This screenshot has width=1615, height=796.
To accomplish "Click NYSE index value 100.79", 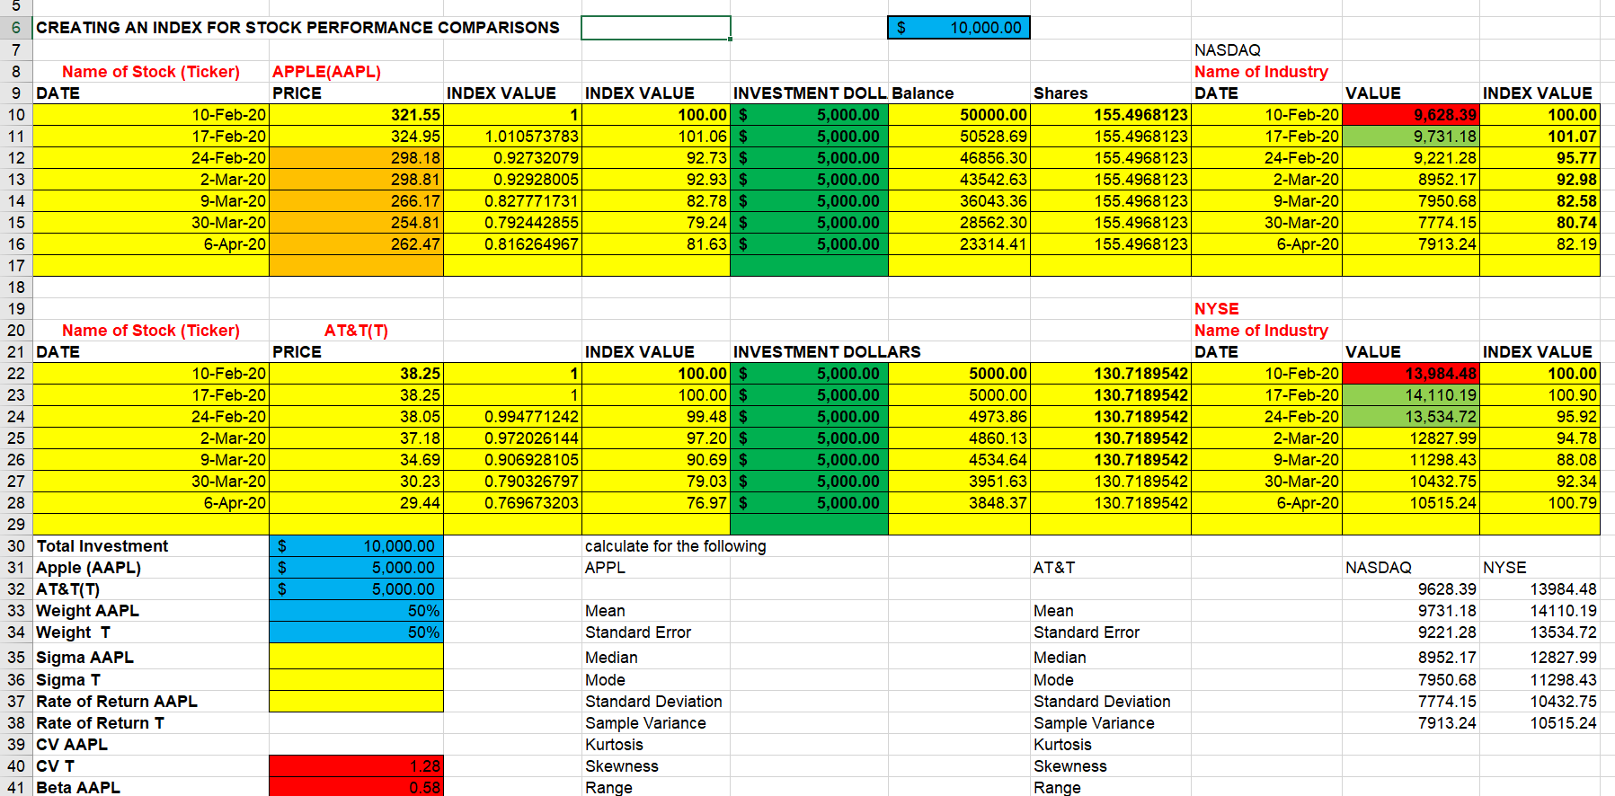I will coord(1540,503).
